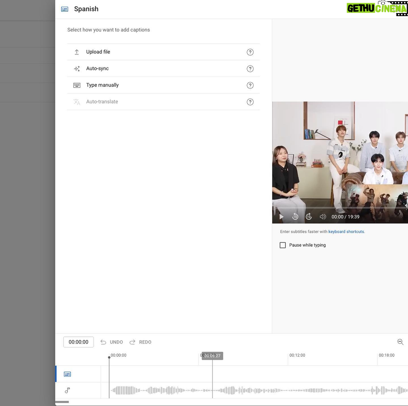Click the 00:00:00 timecode field
This screenshot has width=408, height=406.
(x=78, y=342)
